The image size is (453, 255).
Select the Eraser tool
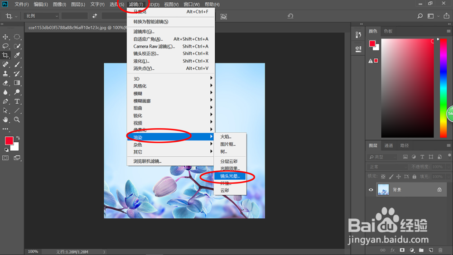tap(5, 83)
